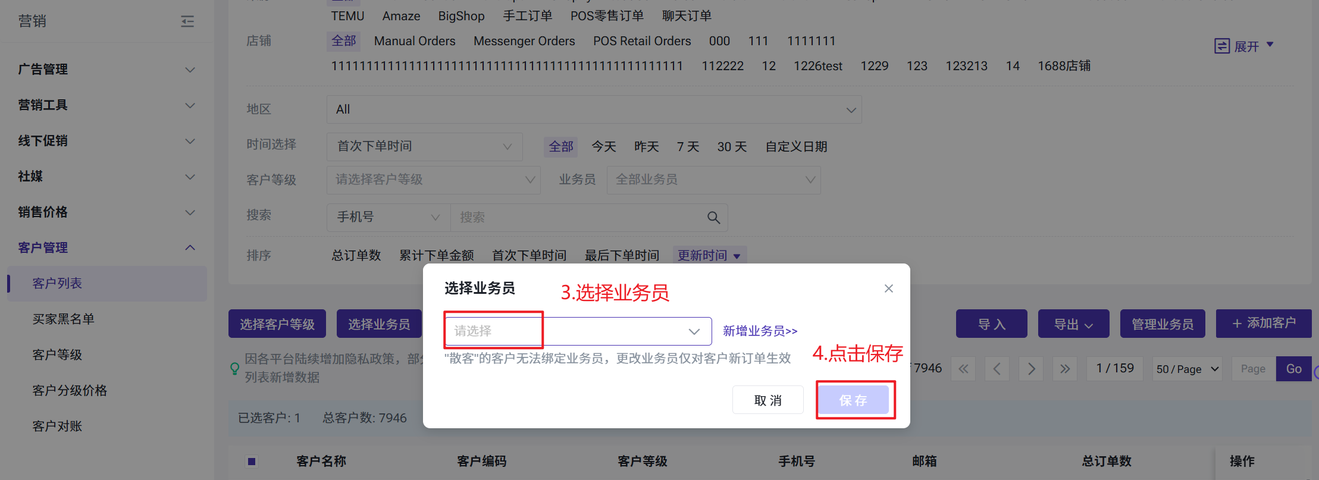This screenshot has width=1319, height=480.
Task: Click the 展开 filter expand icon
Action: pyautogui.click(x=1222, y=46)
